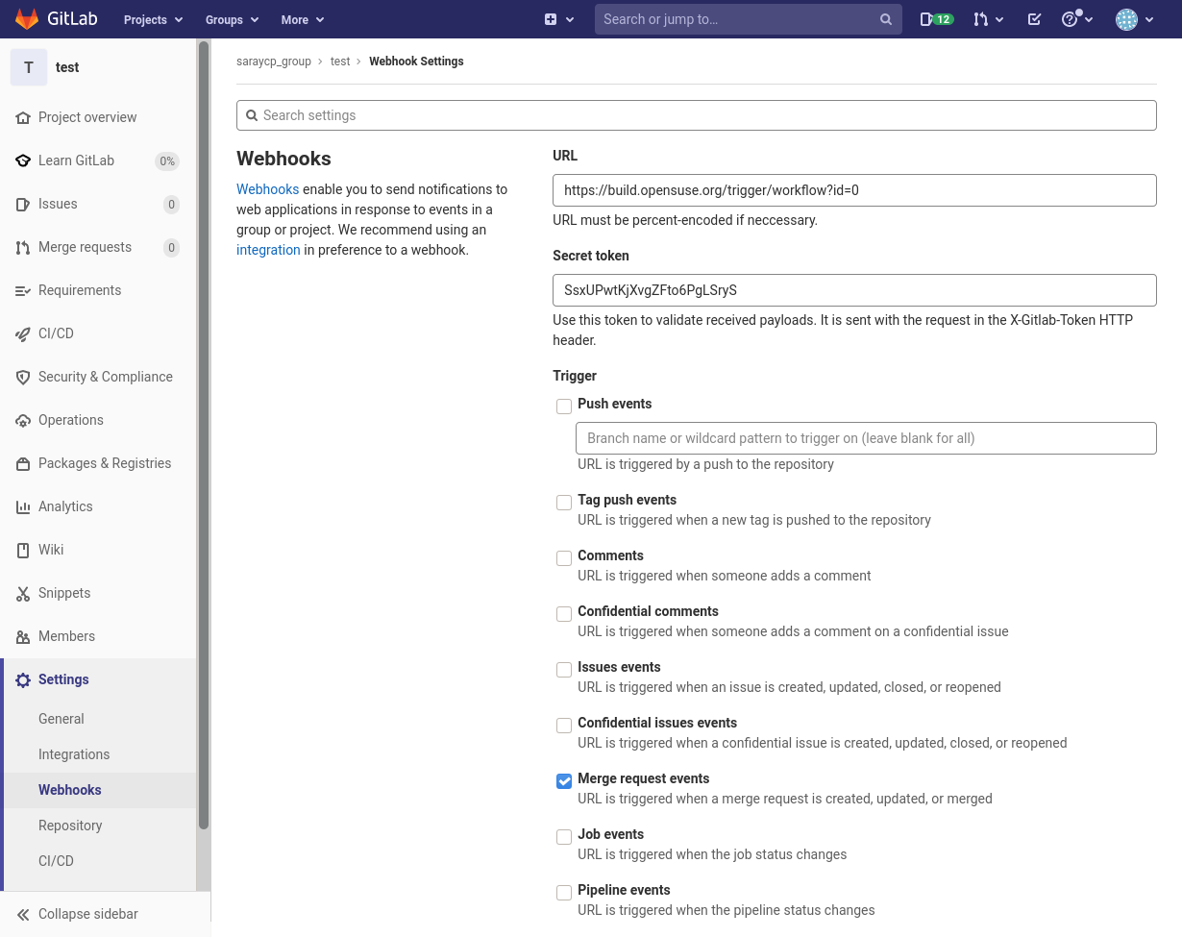Check the Learn GitLab progress indicator
Viewport: 1182px width, 937px height.
coord(167,160)
